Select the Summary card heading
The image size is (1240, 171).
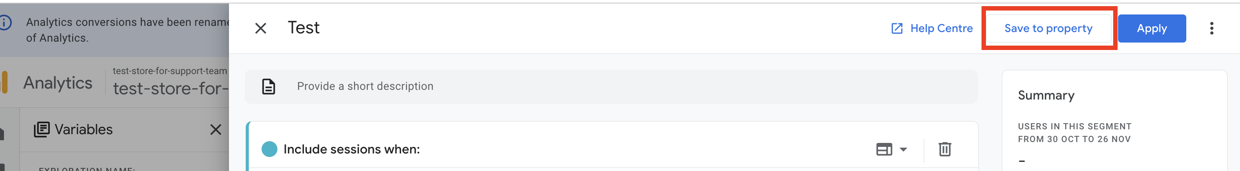tap(1045, 95)
